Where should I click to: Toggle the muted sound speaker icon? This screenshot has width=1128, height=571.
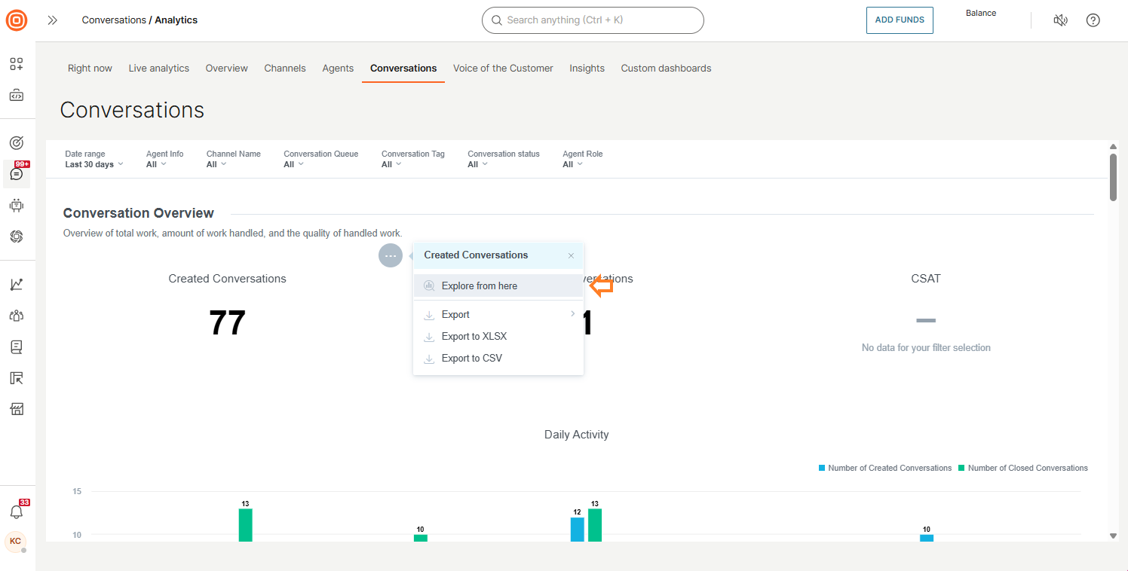coord(1060,20)
